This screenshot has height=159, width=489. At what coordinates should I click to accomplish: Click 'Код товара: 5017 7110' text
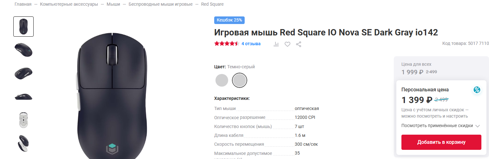click(466, 43)
